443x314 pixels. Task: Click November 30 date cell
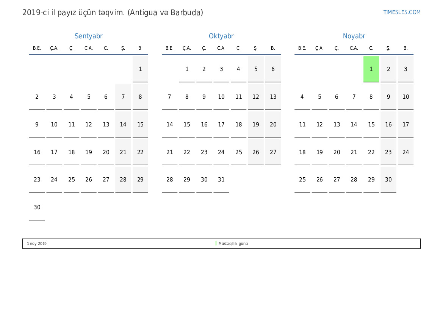click(x=388, y=180)
